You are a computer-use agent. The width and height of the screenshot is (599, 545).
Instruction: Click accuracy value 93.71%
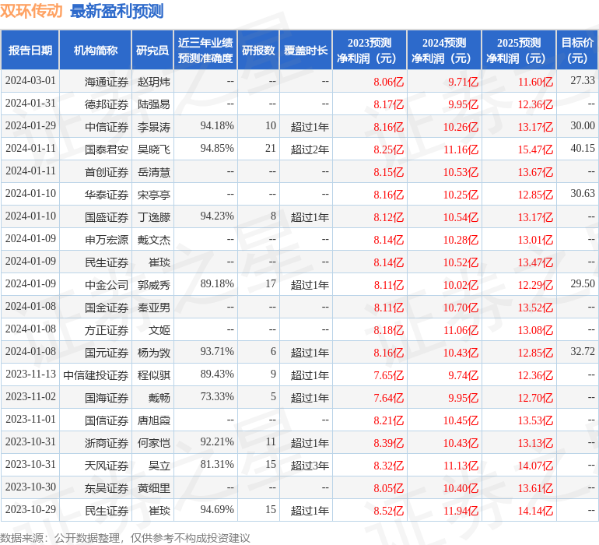pos(217,351)
